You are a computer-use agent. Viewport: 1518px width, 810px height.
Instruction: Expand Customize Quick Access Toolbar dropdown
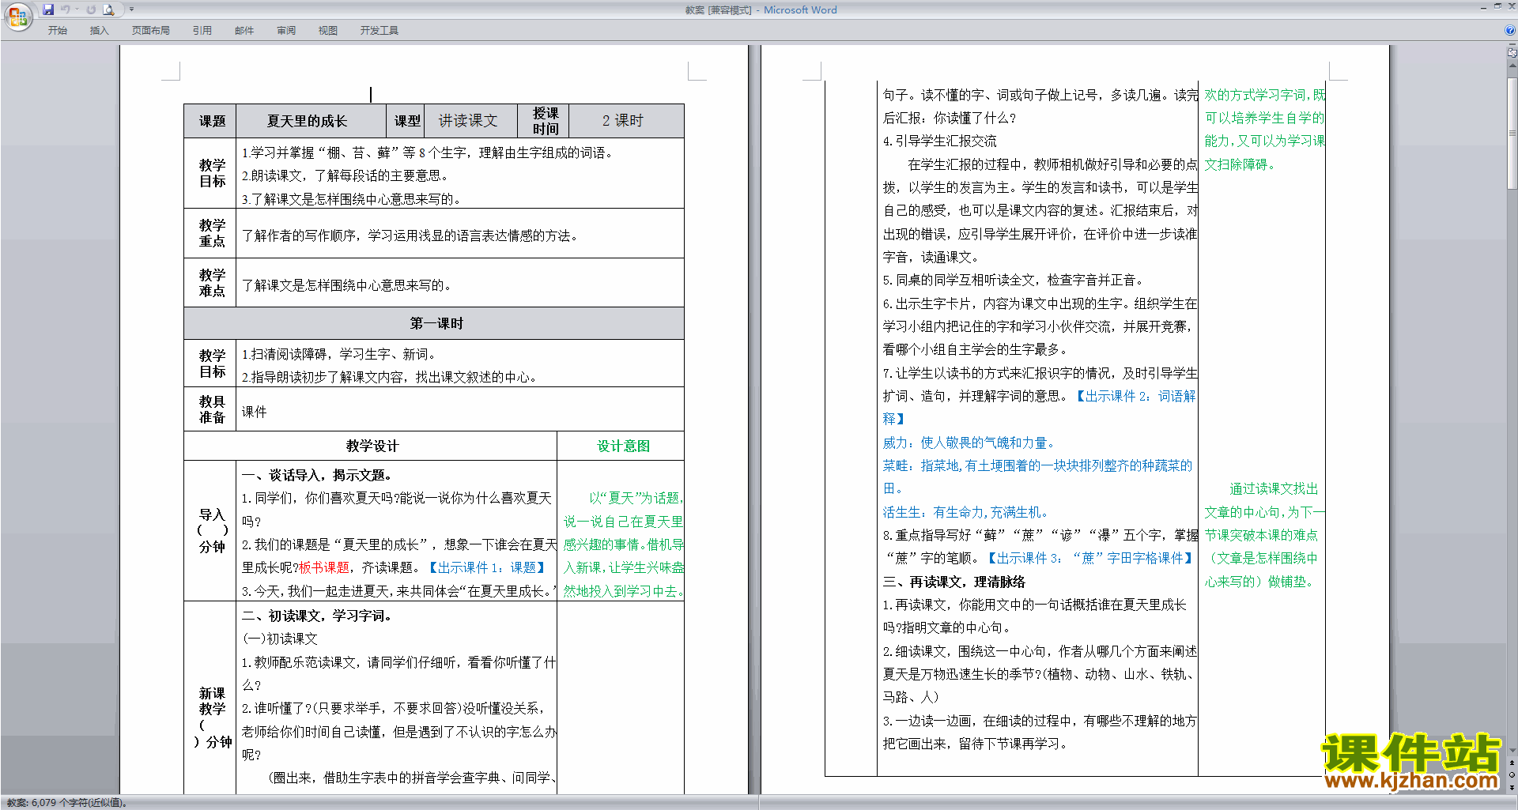click(x=131, y=9)
